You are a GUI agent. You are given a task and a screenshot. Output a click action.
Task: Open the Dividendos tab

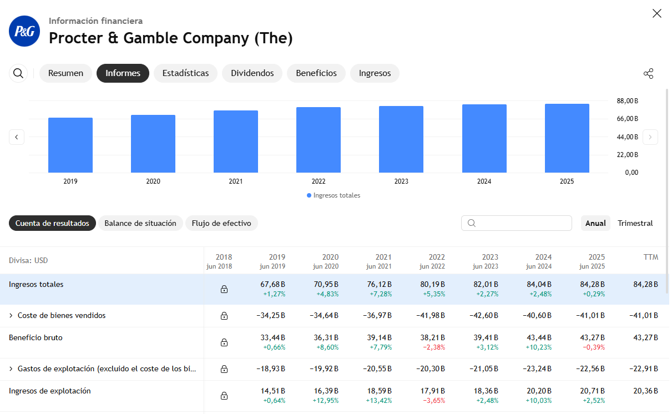pos(252,73)
